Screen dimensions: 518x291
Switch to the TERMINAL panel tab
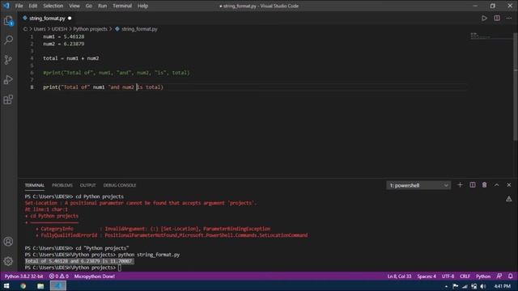[34, 185]
